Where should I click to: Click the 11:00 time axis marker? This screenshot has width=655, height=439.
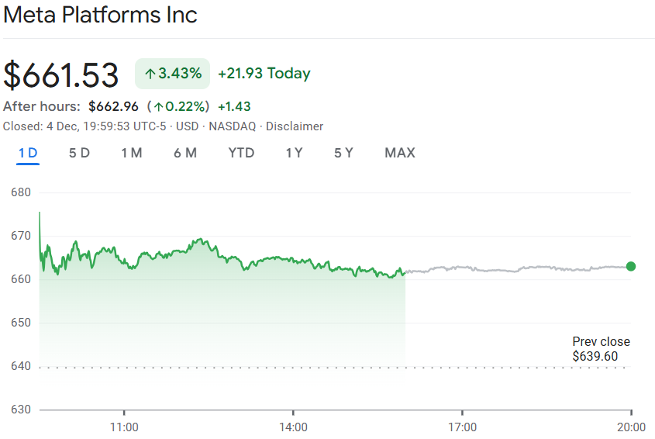pos(124,427)
